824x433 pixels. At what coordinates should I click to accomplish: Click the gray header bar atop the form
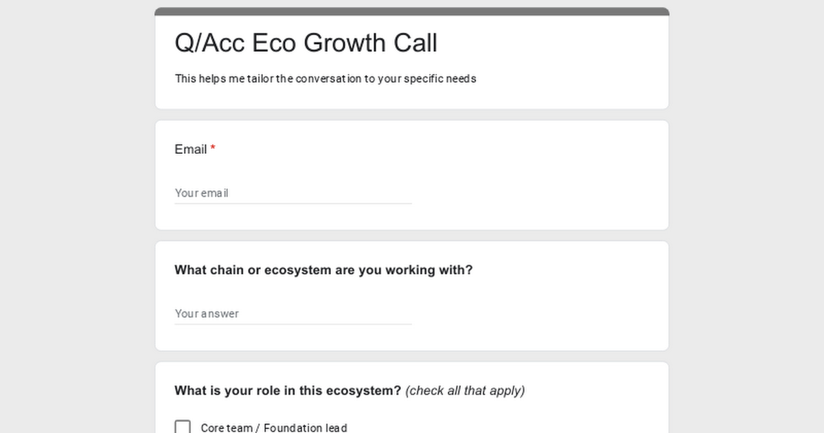pyautogui.click(x=412, y=12)
